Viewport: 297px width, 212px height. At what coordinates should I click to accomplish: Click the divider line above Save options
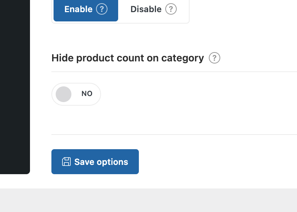coord(174,135)
